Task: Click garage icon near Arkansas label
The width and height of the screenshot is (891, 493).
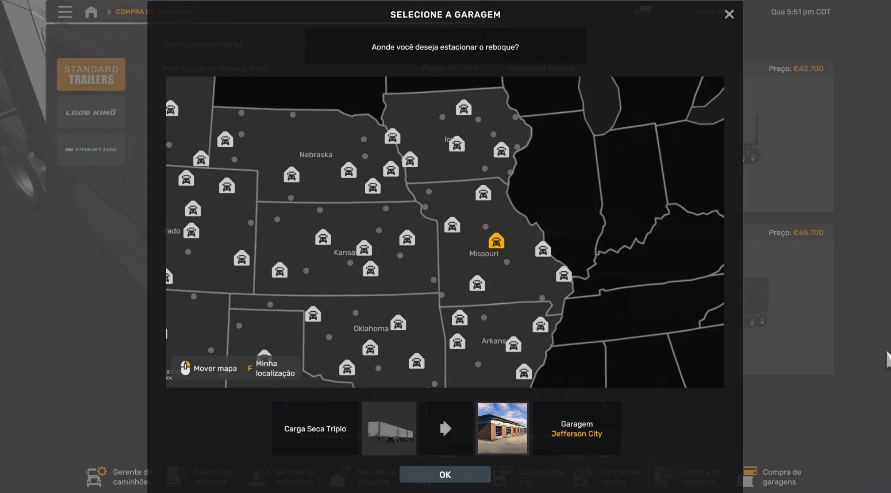Action: (x=513, y=344)
